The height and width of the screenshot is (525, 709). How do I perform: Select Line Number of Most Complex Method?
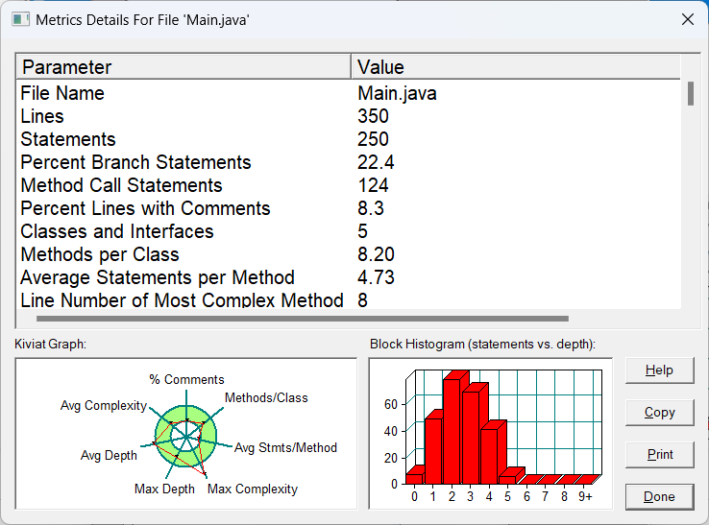[x=348, y=300]
